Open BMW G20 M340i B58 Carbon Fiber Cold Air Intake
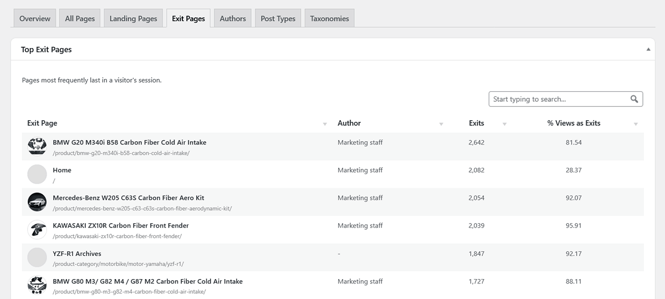The width and height of the screenshot is (665, 299). pyautogui.click(x=130, y=142)
